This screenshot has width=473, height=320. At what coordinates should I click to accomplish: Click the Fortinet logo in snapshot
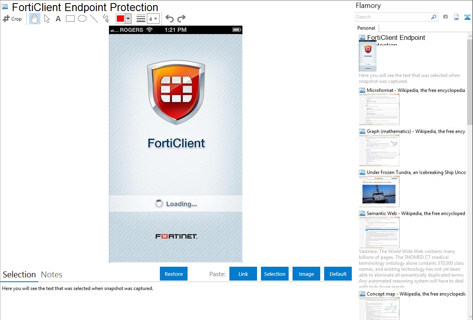pyautogui.click(x=176, y=236)
